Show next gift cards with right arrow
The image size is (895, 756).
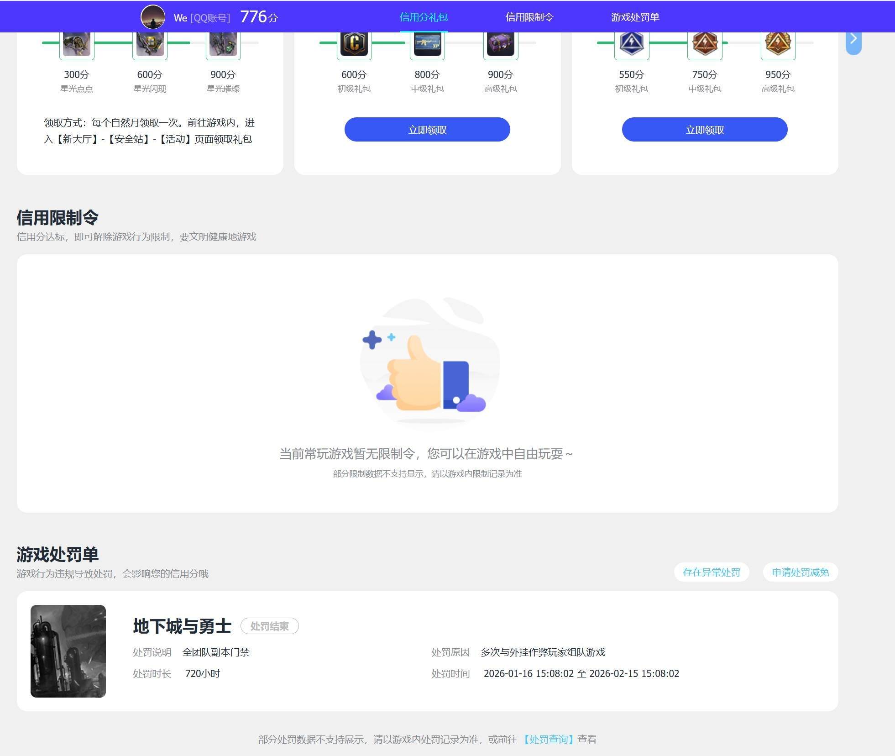[853, 43]
